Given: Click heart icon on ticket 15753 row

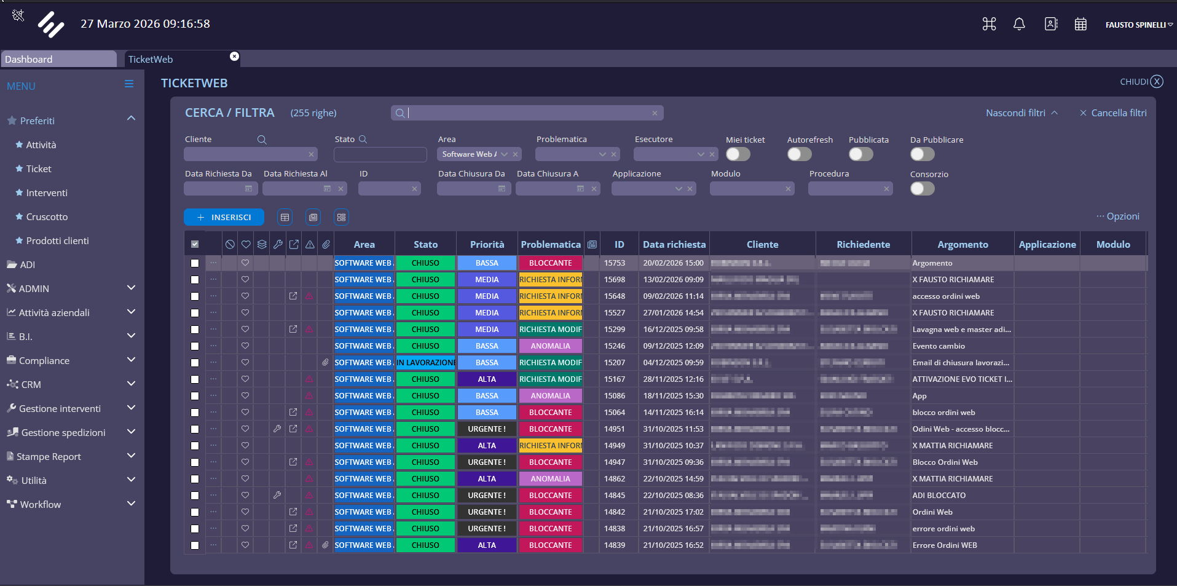Looking at the screenshot, I should [245, 263].
